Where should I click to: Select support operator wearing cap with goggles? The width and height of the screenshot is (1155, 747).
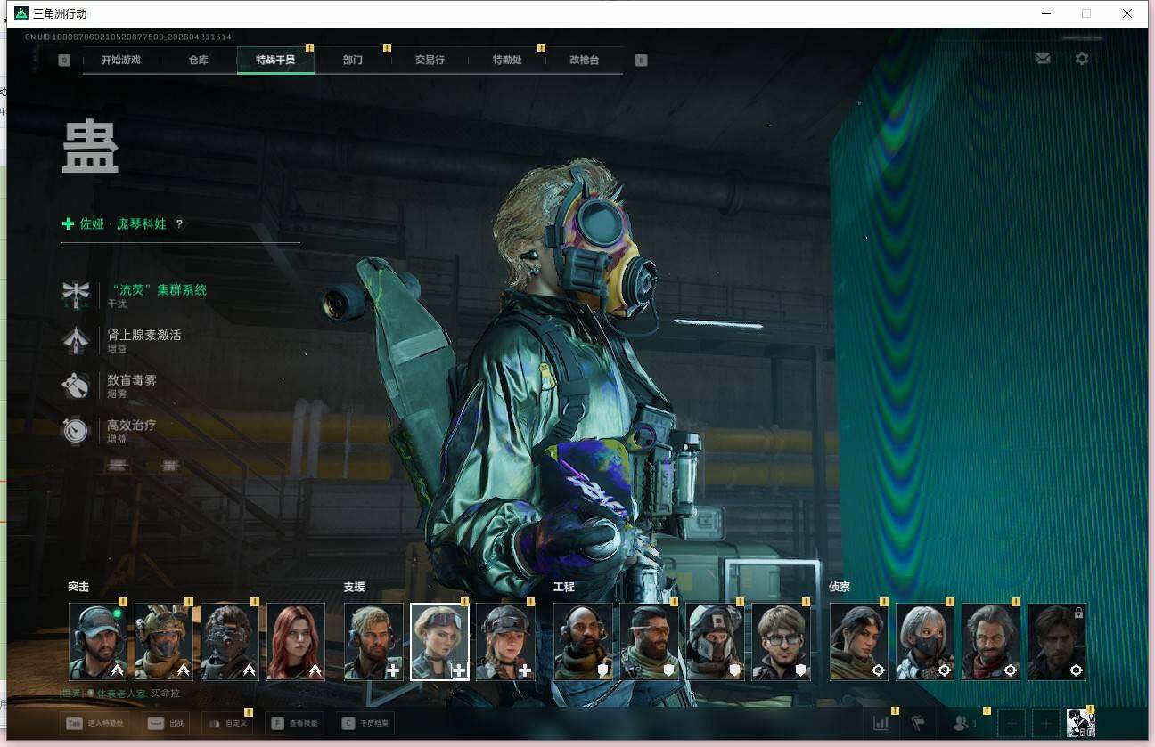tap(505, 642)
